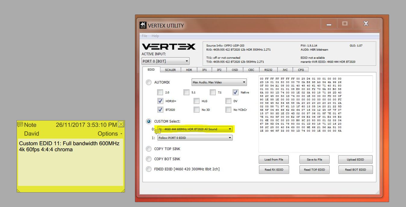Open the Options menu in sticky note
Image resolution: width=406 pixels, height=207 pixels.
point(110,133)
